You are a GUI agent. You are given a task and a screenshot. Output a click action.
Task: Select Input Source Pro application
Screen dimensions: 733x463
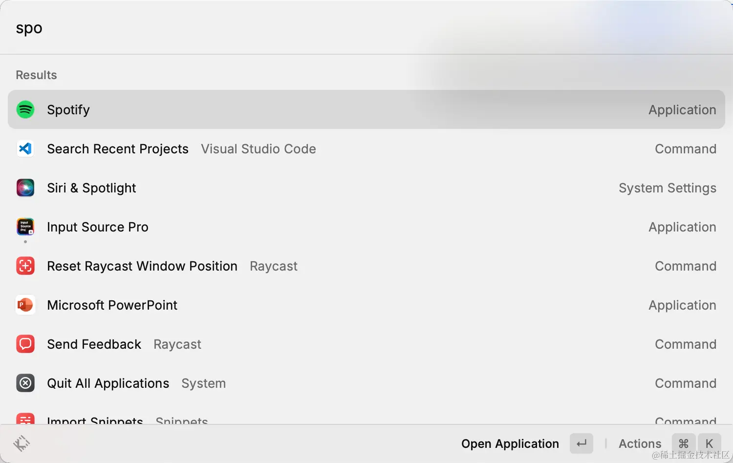366,227
